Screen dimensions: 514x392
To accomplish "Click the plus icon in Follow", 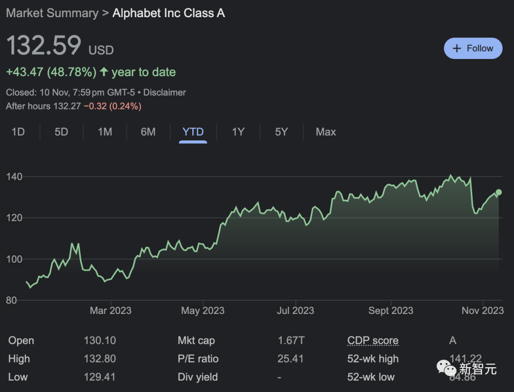I will (457, 49).
